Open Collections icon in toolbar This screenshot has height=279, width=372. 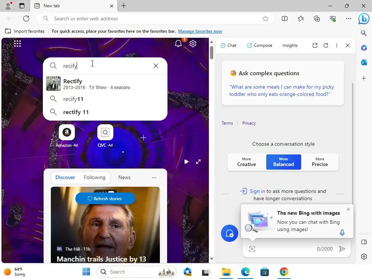[x=317, y=19]
